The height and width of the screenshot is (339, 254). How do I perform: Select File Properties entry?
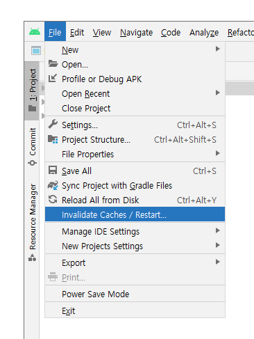pos(135,154)
